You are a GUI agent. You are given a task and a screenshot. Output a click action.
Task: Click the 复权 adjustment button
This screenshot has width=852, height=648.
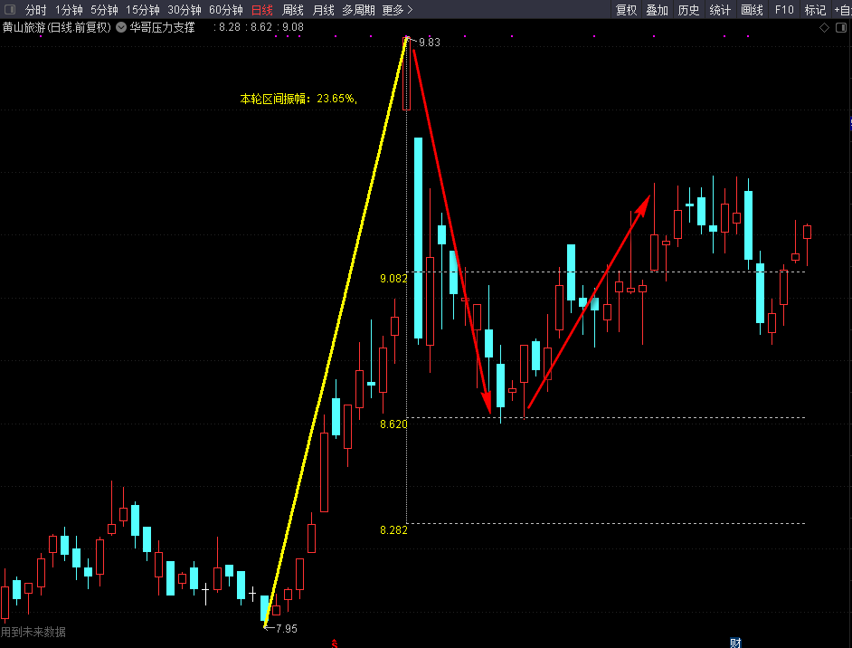(x=626, y=10)
